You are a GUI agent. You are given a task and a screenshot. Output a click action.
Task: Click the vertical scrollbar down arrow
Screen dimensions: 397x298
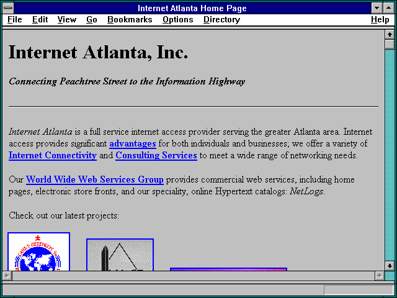pos(390,266)
